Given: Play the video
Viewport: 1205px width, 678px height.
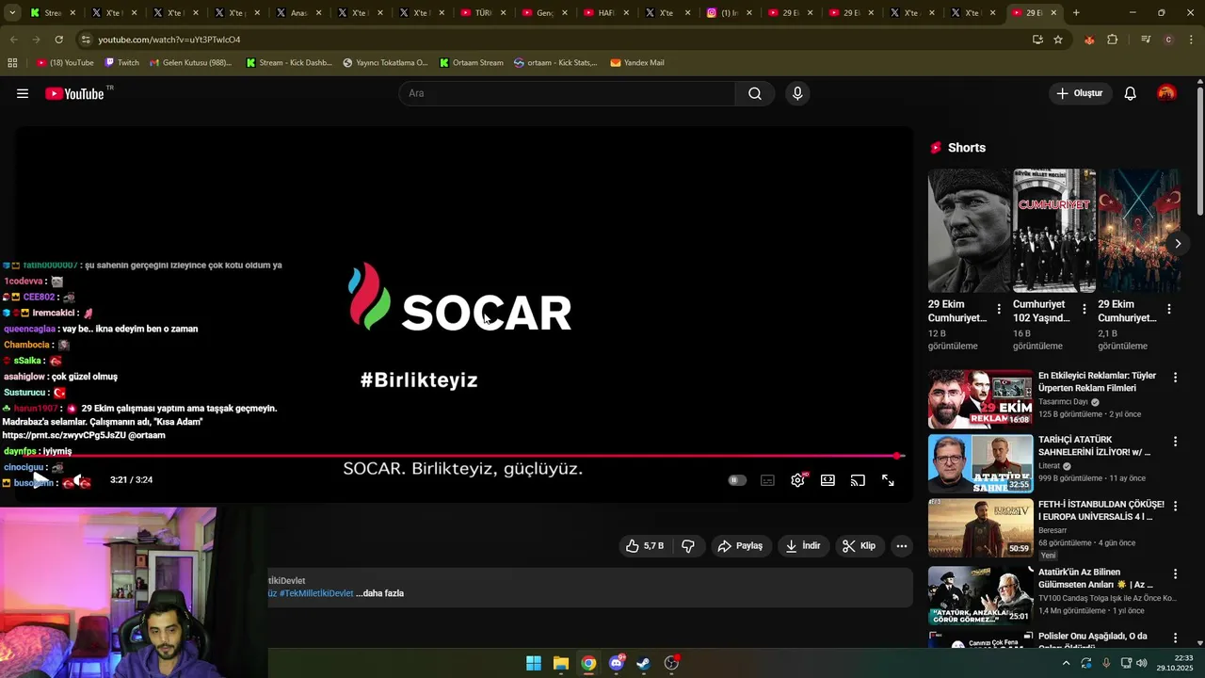Looking at the screenshot, I should tap(39, 480).
